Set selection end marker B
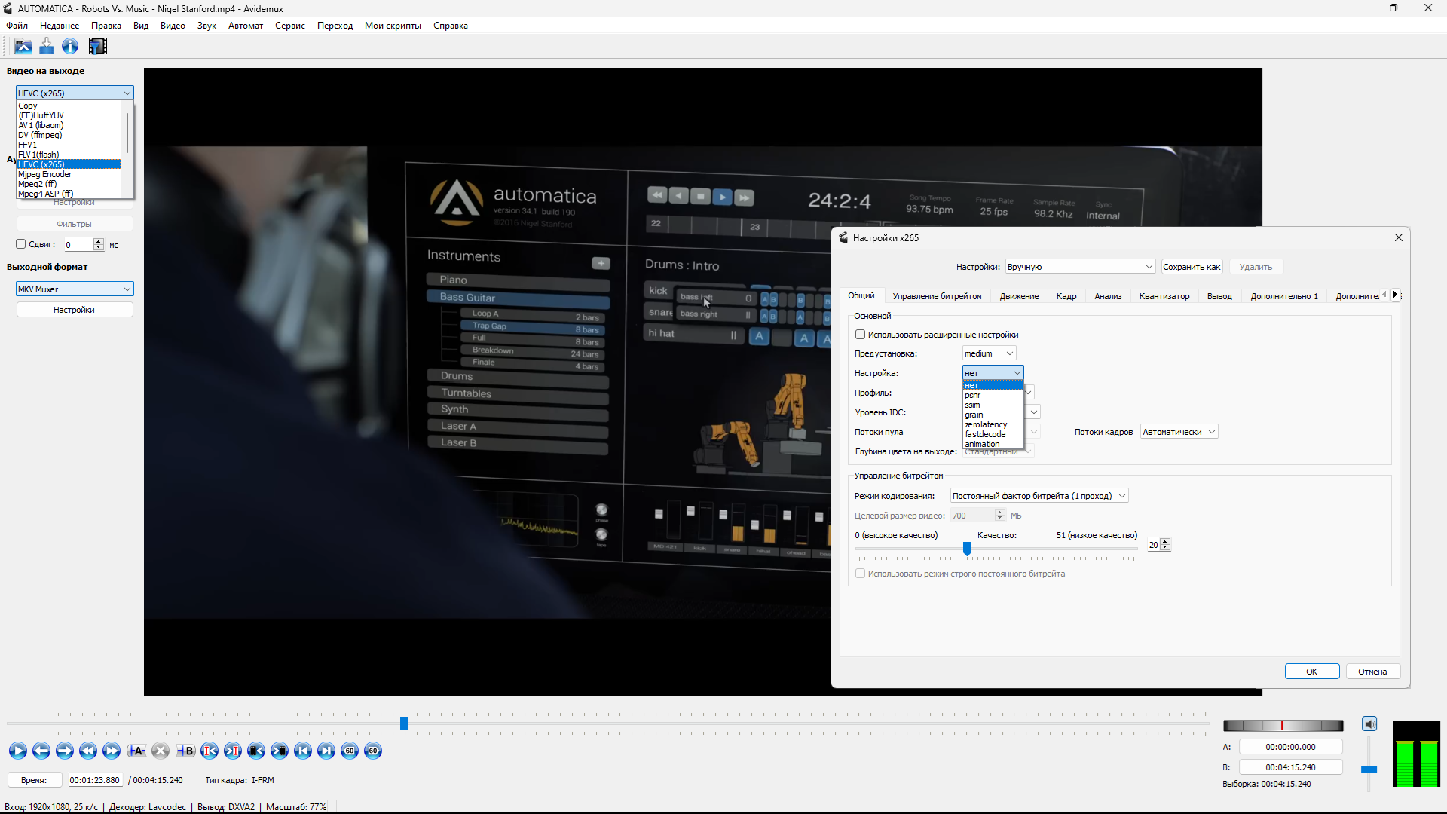Screen dimensions: 1447x814 click(185, 751)
